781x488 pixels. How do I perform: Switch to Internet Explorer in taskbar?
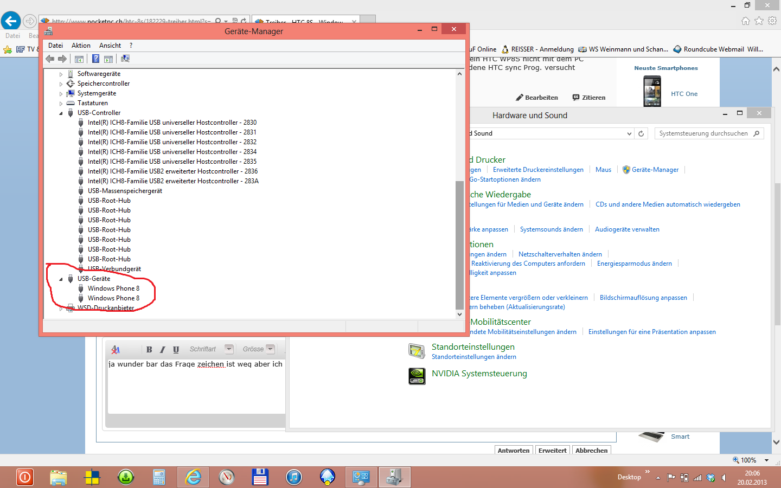click(193, 477)
